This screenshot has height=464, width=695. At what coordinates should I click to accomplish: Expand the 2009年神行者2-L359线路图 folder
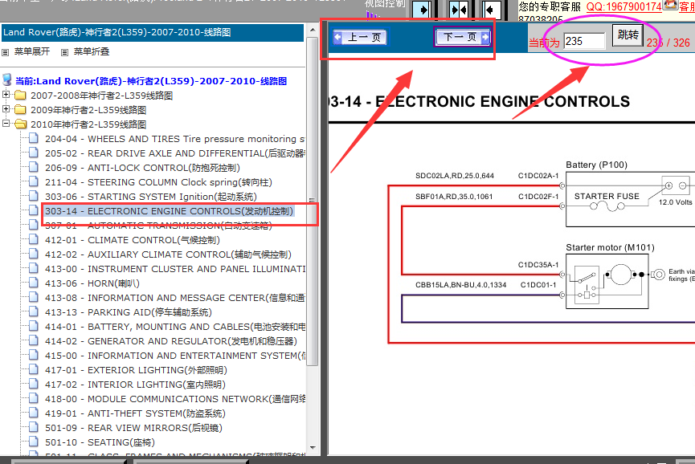[6, 109]
